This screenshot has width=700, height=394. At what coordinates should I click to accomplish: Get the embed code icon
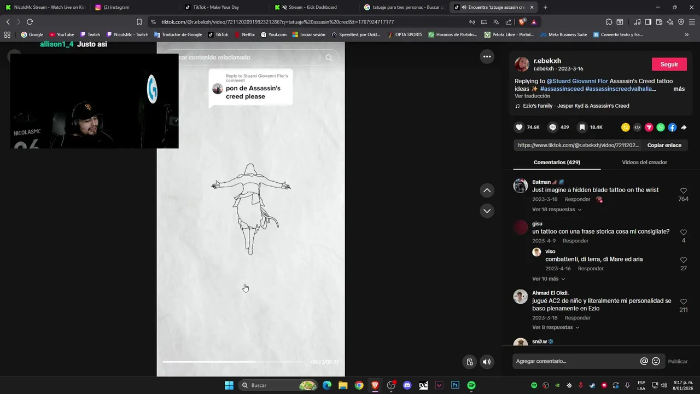(637, 128)
